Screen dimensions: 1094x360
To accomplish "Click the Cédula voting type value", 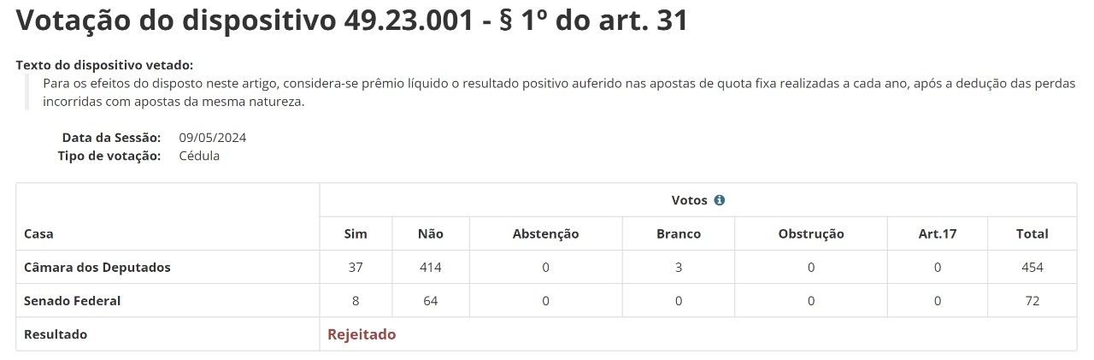I will pyautogui.click(x=199, y=156).
